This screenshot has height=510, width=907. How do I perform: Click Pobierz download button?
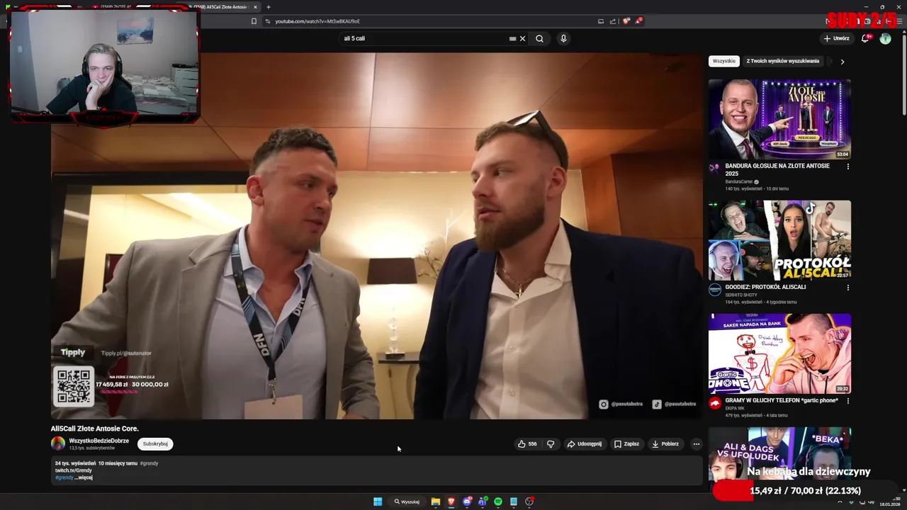click(665, 444)
